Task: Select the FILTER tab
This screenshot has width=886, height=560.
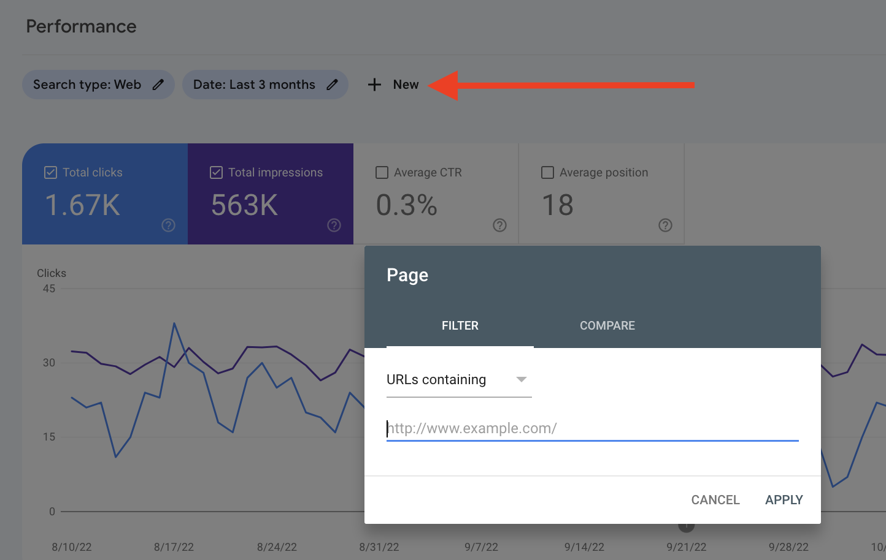Action: click(460, 326)
